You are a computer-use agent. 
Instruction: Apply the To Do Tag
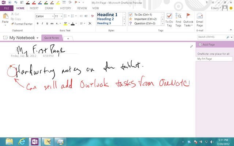(x=169, y=20)
